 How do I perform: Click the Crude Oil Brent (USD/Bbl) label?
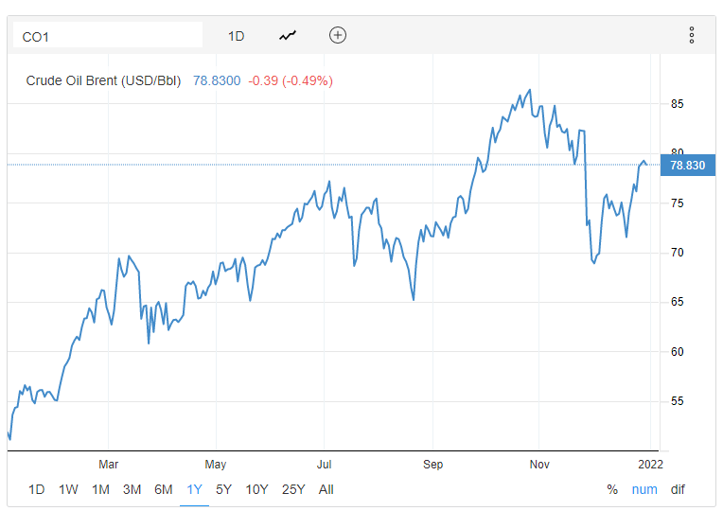(x=103, y=80)
